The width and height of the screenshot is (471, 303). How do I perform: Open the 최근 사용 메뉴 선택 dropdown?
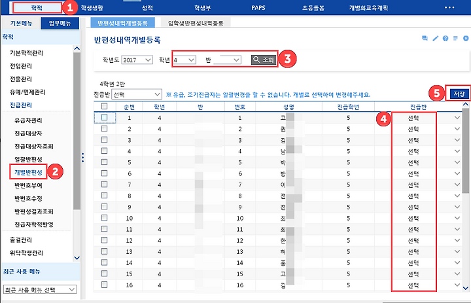[x=40, y=290]
